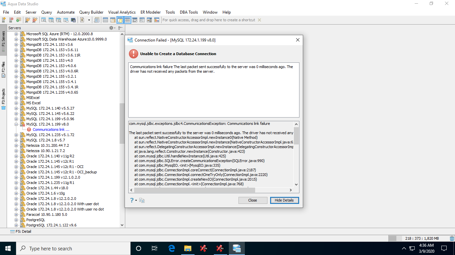Screen dimensions: 455x255
Task: Open the Visual Analytics menu
Action: tap(122, 12)
